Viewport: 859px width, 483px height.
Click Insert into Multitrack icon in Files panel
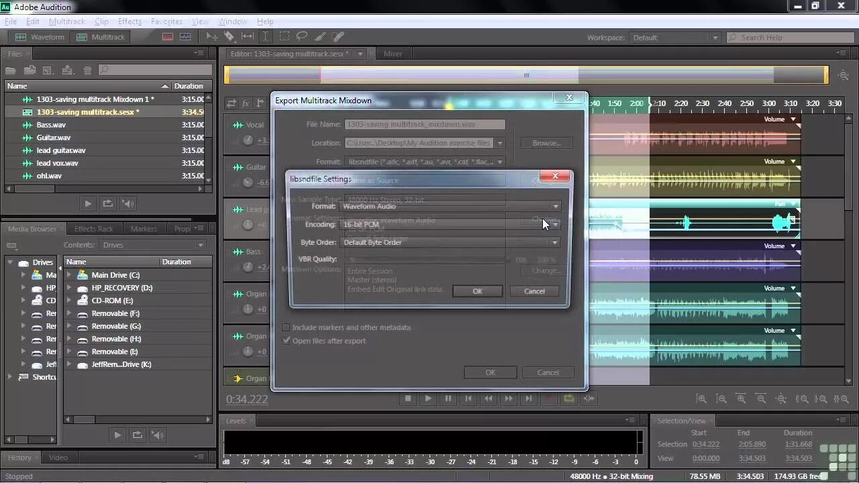point(67,70)
